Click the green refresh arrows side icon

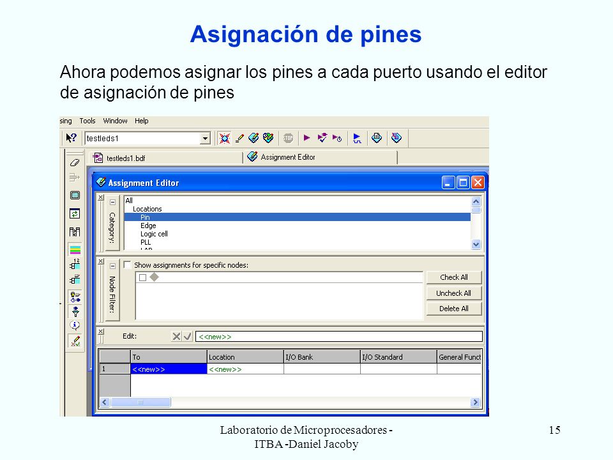[75, 213]
